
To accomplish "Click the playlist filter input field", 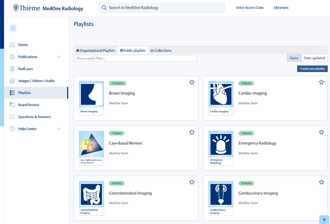I will pyautogui.click(x=135, y=58).
